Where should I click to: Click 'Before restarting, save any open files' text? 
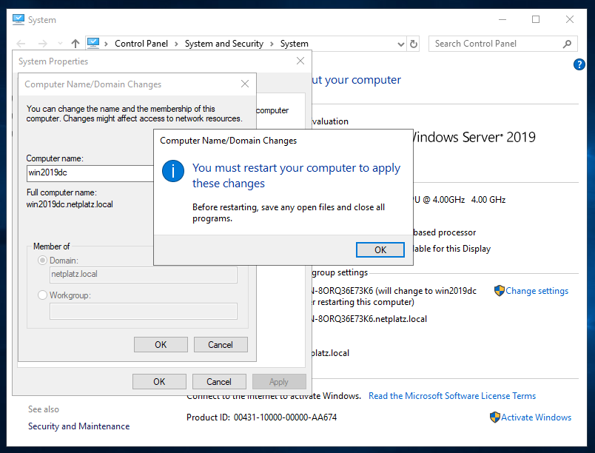[x=289, y=213]
